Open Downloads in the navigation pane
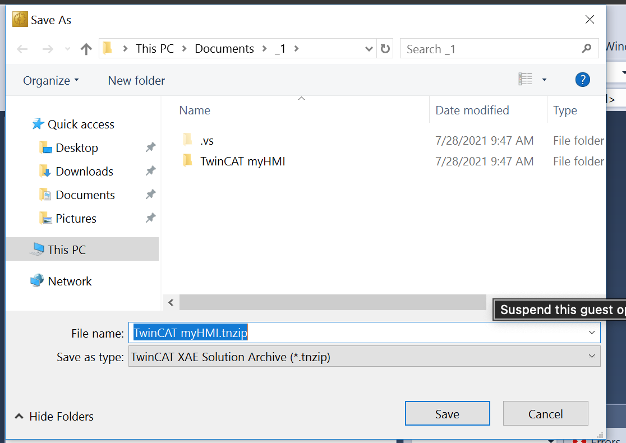Viewport: 626px width, 443px height. coord(85,172)
